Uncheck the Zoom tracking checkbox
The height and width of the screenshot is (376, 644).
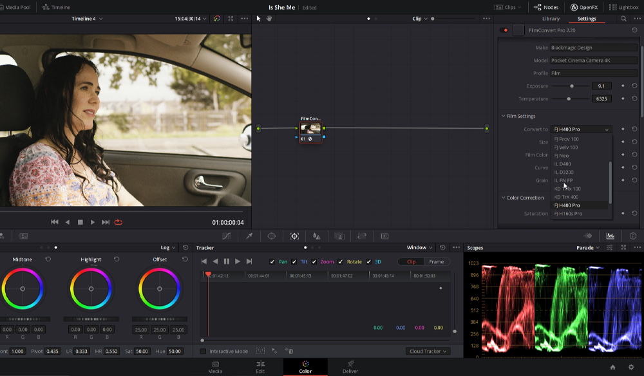pyautogui.click(x=314, y=261)
